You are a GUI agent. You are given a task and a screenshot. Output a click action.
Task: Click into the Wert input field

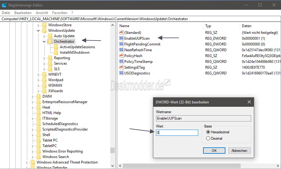[177, 133]
